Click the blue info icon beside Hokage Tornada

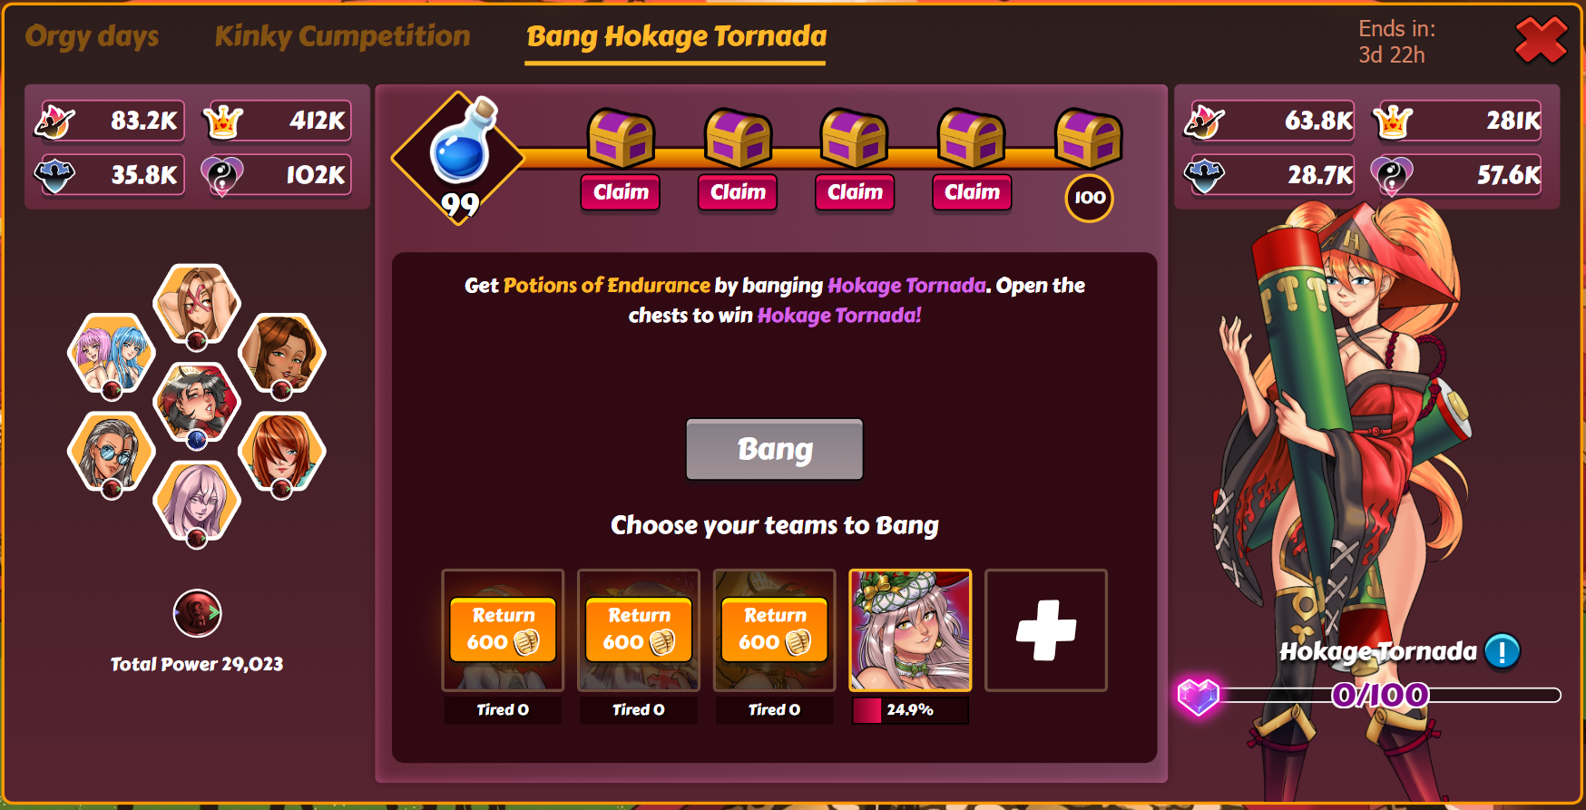tap(1502, 651)
